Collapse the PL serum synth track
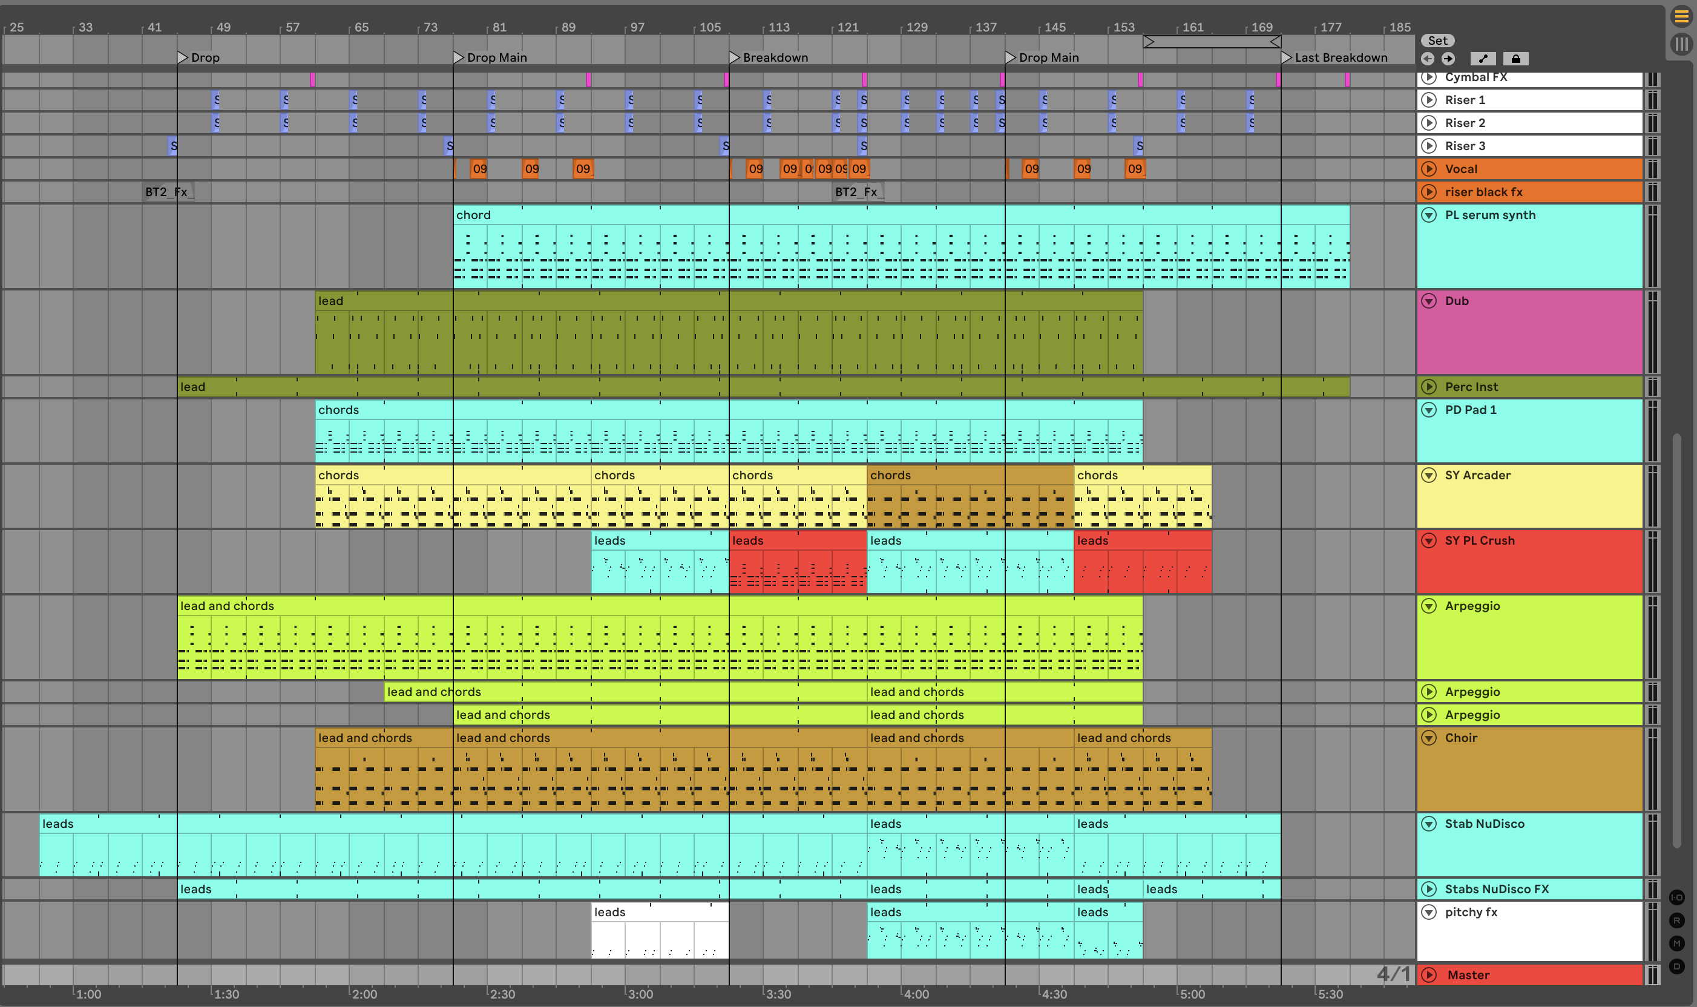1697x1007 pixels. pyautogui.click(x=1429, y=215)
